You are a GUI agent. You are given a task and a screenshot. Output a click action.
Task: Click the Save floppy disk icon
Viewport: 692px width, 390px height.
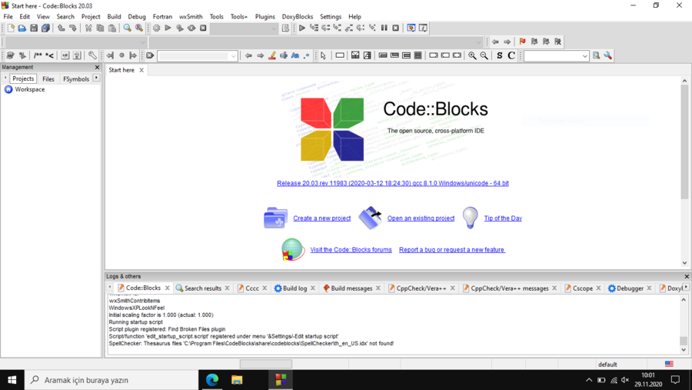pyautogui.click(x=34, y=28)
